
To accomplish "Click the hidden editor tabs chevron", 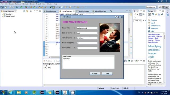I will tap(111, 11).
